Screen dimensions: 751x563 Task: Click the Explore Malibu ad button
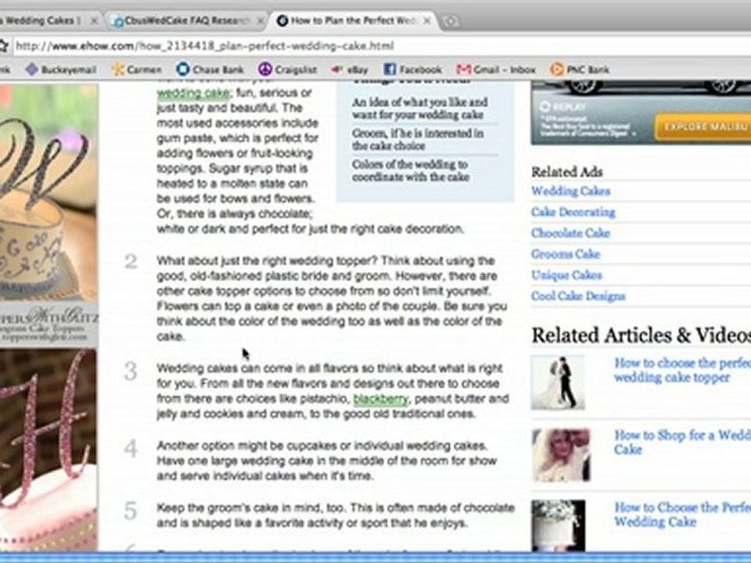702,127
